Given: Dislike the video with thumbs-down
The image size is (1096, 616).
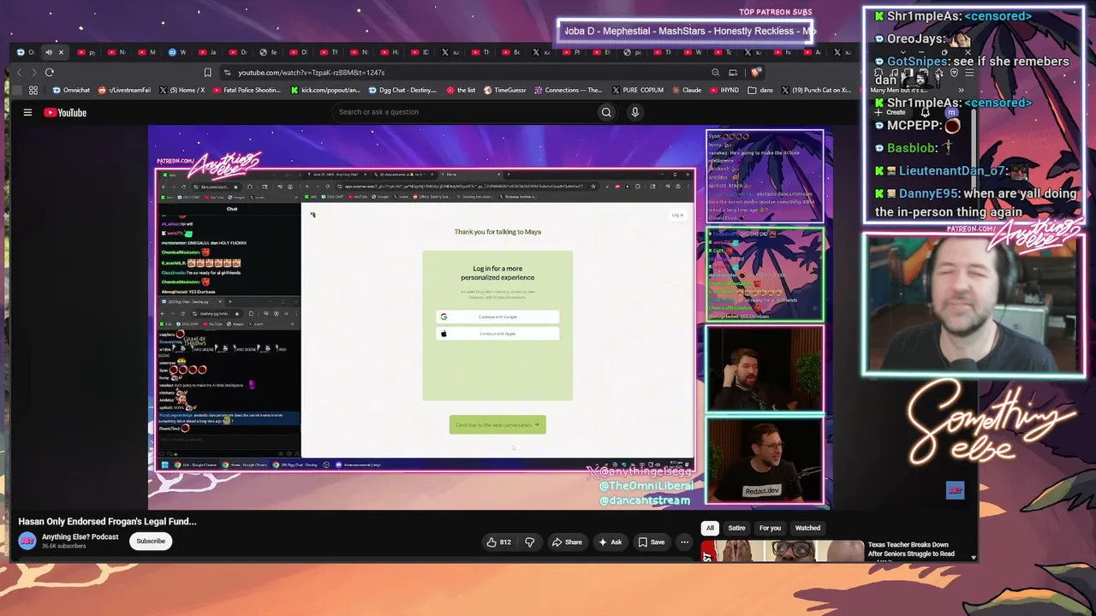Looking at the screenshot, I should [529, 542].
